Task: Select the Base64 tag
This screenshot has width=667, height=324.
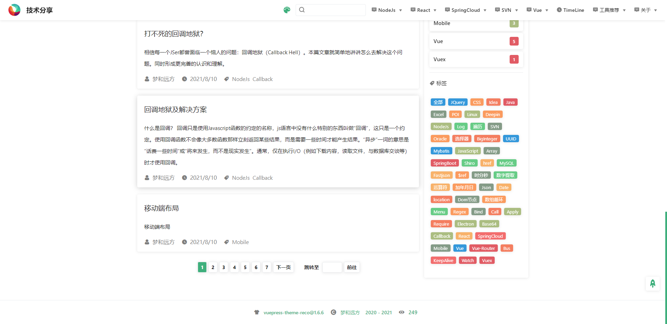Action: (x=489, y=224)
